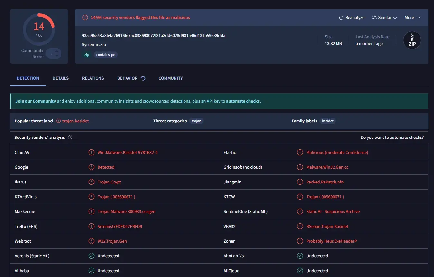Click the malicious warning icon in header

(x=85, y=18)
